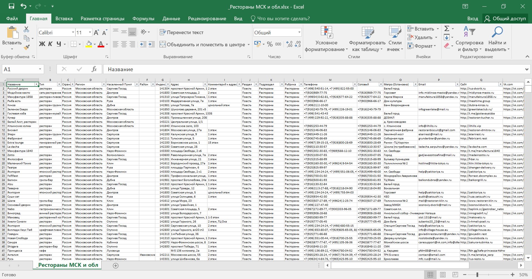This screenshot has height=279, width=532.
Task: Switch to the Вставка ribbon tab
Action: (64, 19)
